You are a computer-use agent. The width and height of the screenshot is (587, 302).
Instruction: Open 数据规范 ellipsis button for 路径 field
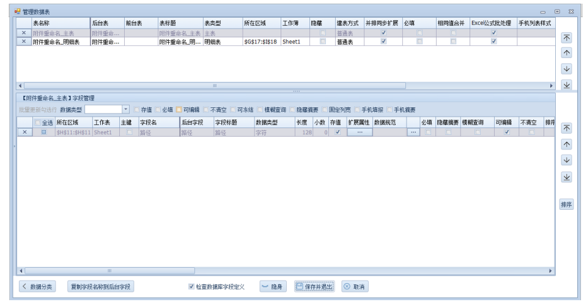coord(413,132)
